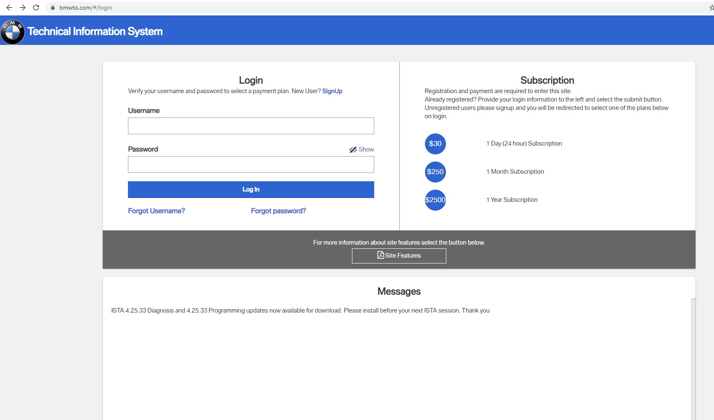714x420 pixels.
Task: Focus the Username input field
Action: point(251,126)
